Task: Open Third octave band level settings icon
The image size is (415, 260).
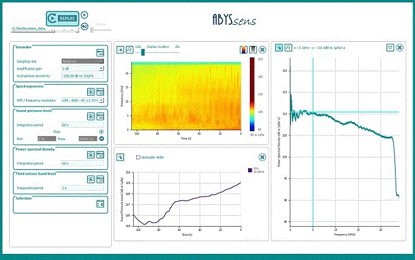Action: click(x=100, y=179)
